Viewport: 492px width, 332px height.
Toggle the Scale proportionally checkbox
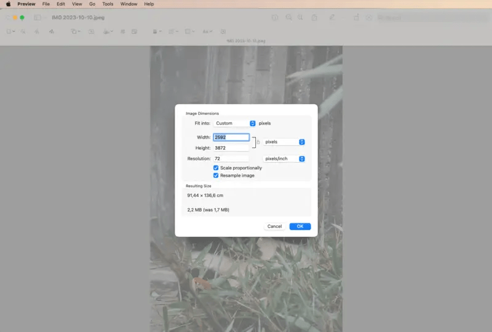point(216,168)
